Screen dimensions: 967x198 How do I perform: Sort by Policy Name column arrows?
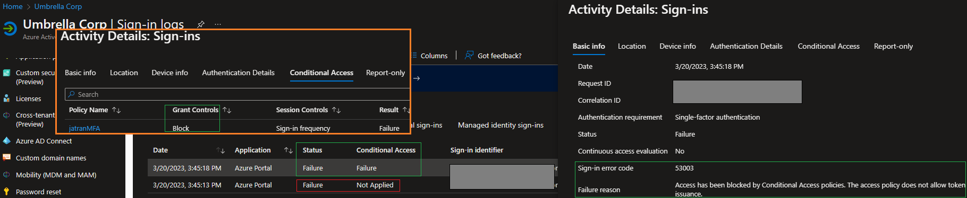coord(116,110)
